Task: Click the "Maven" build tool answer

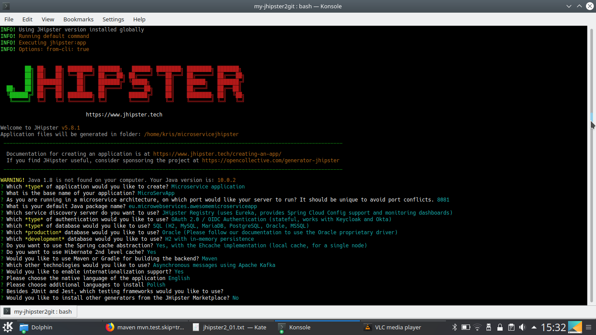Action: tap(209, 259)
